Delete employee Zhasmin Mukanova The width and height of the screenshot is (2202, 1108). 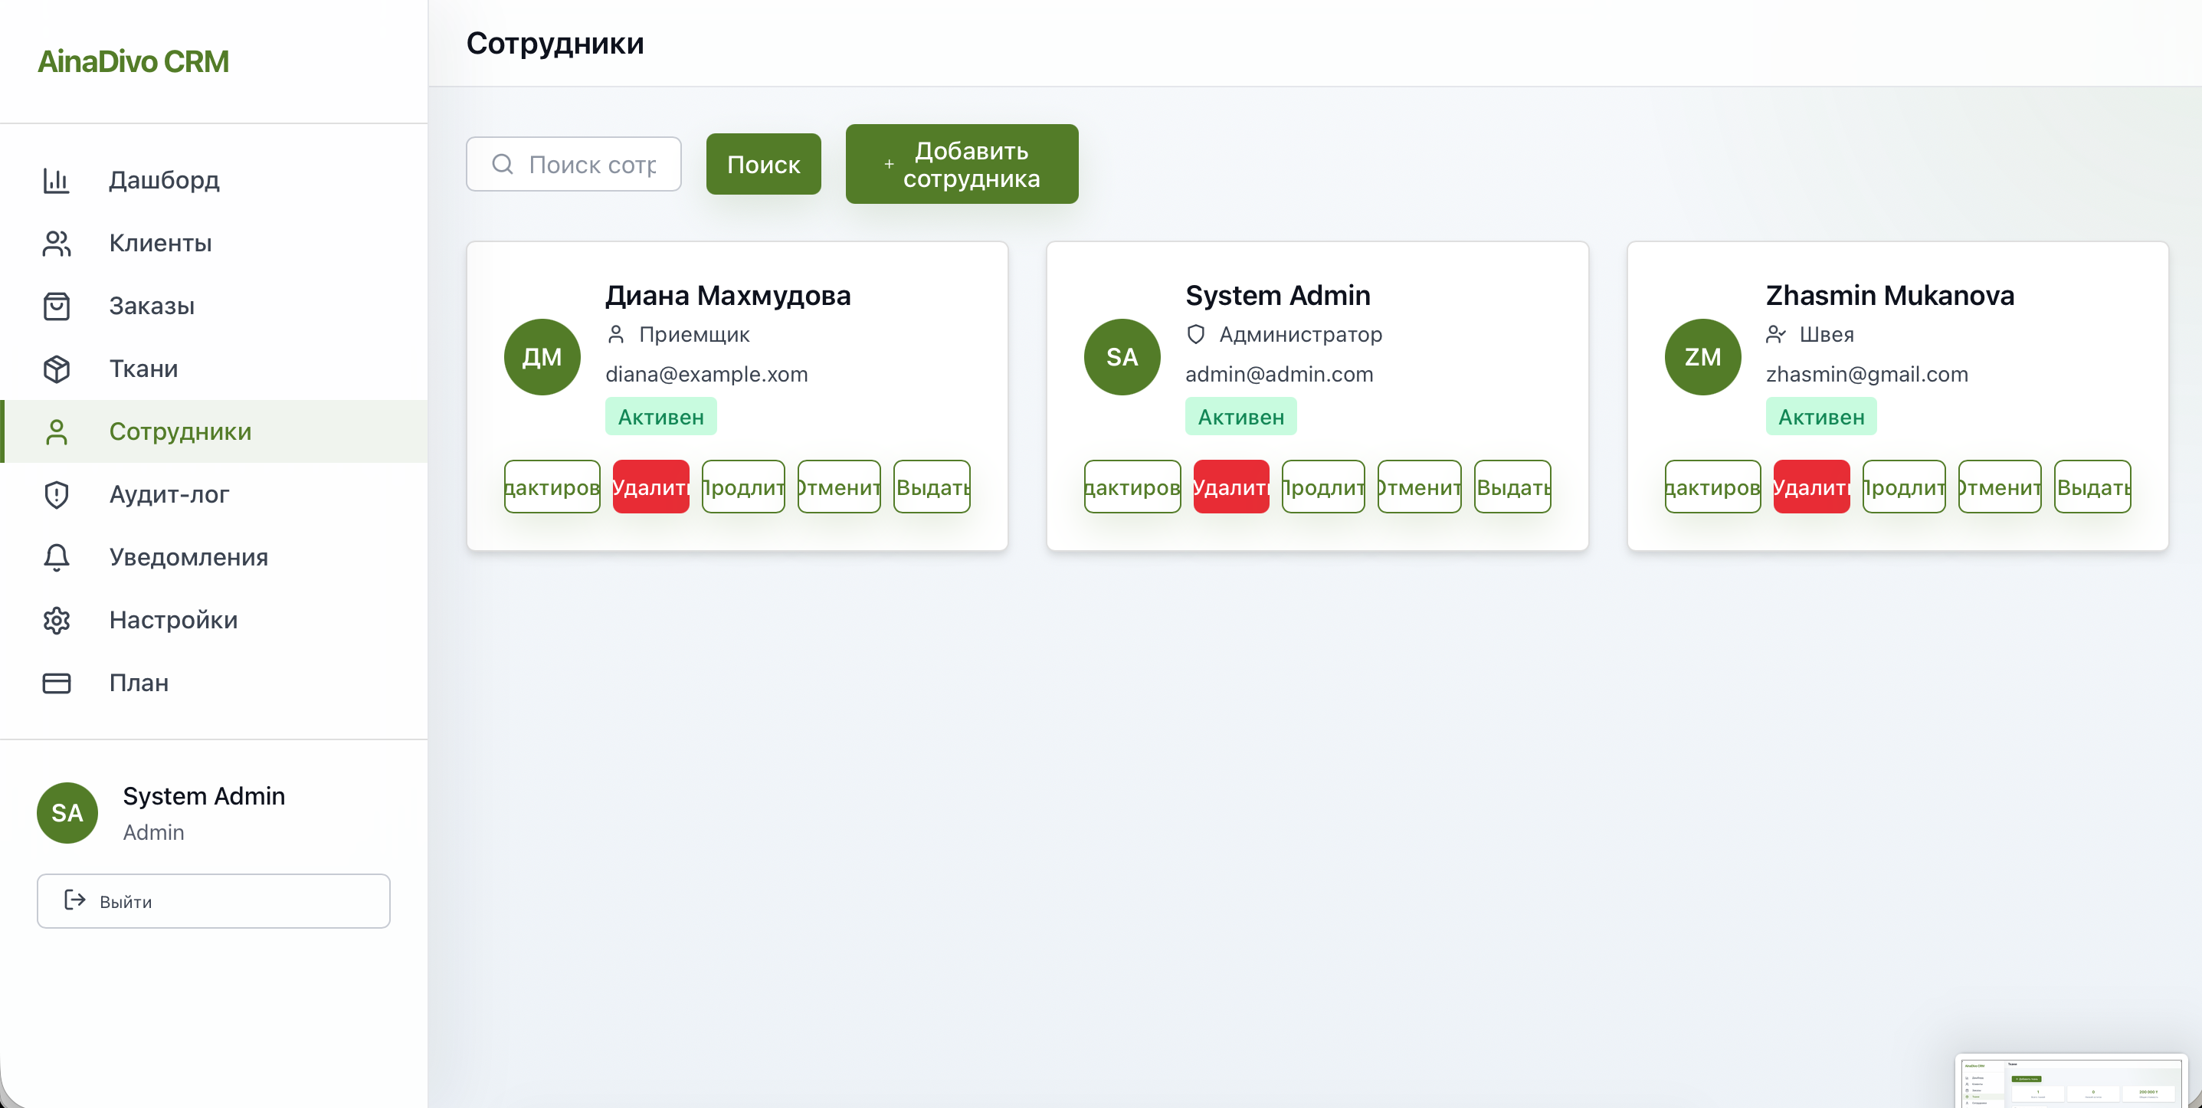click(1811, 487)
